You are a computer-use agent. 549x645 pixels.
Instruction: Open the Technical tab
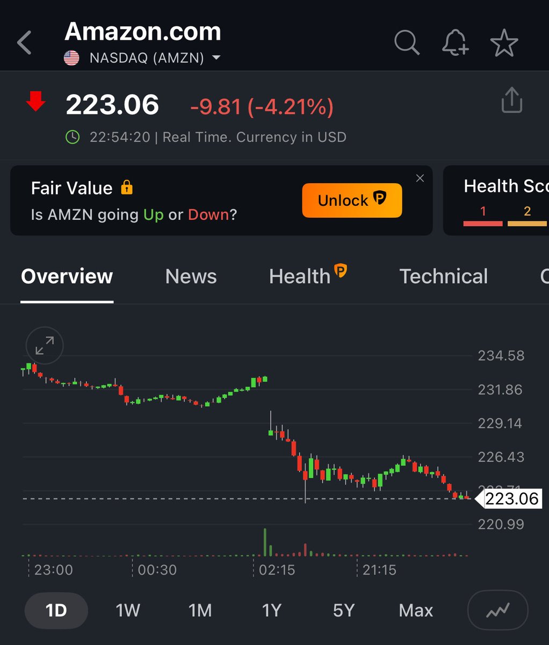pyautogui.click(x=443, y=276)
